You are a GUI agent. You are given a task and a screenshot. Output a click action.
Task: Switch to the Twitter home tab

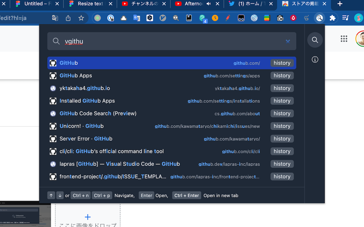coord(250,4)
